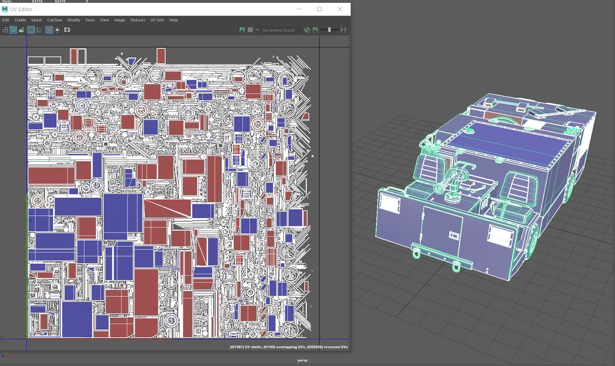This screenshot has height=366, width=615.
Task: Click the RGB channels display icon
Action: point(307,30)
